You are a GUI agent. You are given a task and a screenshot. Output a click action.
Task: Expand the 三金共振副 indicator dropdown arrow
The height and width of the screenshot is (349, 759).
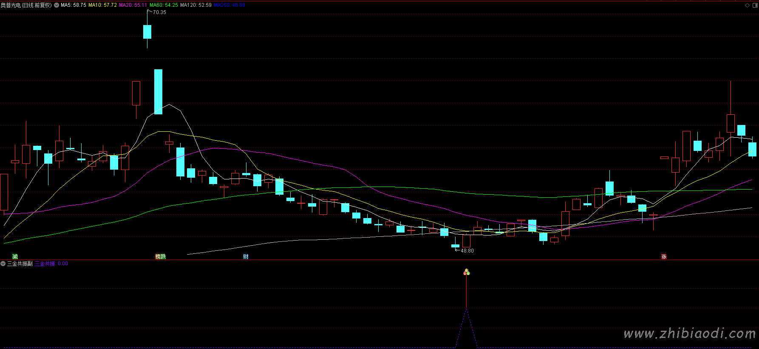pos(3,264)
